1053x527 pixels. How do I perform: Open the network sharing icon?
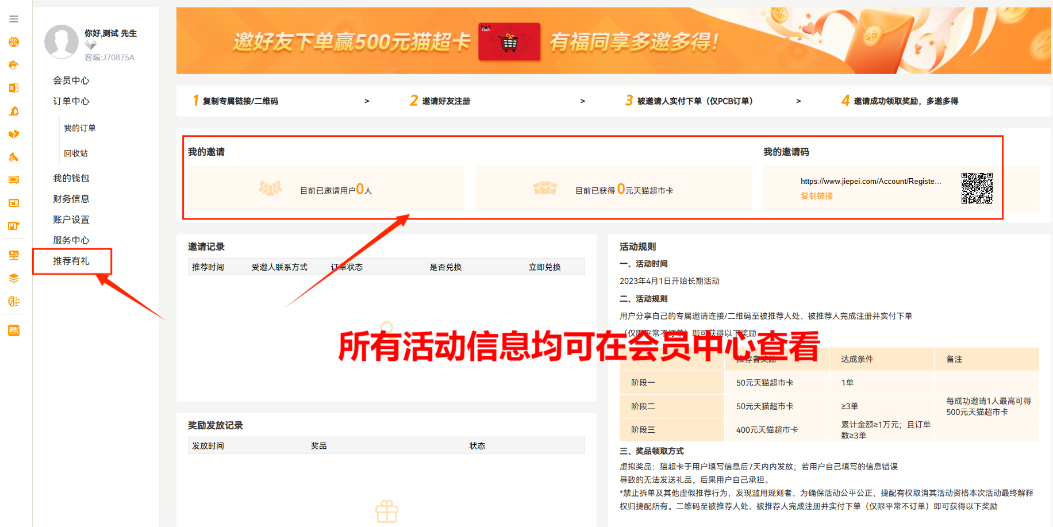click(x=14, y=255)
